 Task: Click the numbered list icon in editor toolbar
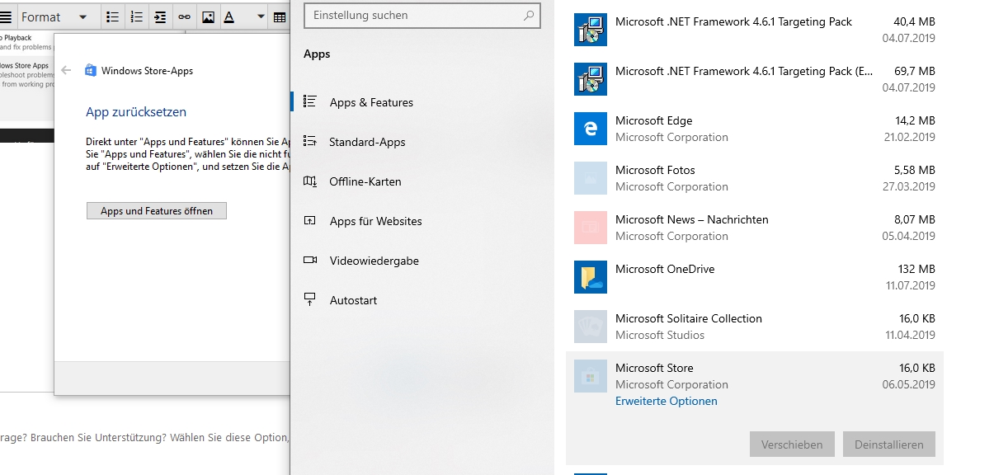[137, 16]
